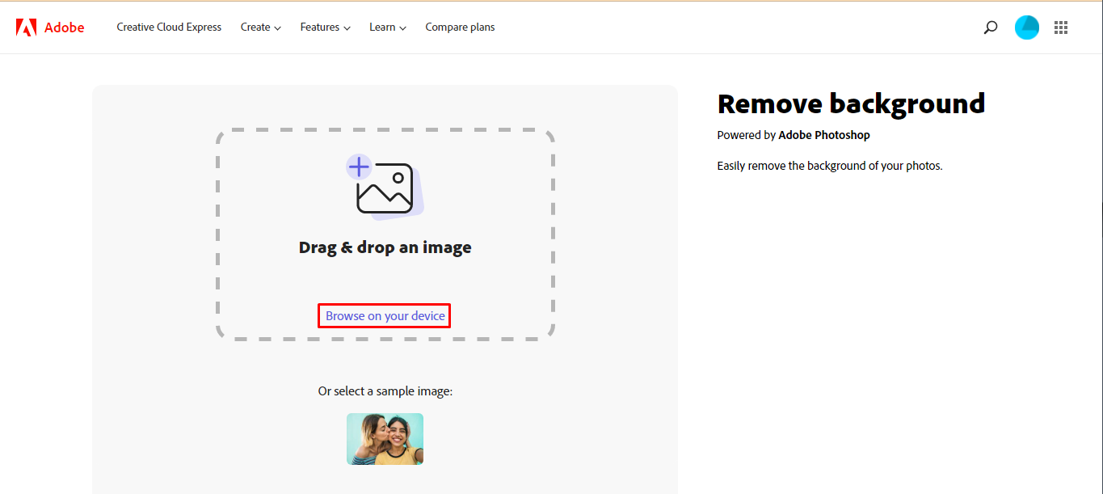Select Creative Cloud Express in the navigation
Image resolution: width=1103 pixels, height=494 pixels.
coord(169,27)
